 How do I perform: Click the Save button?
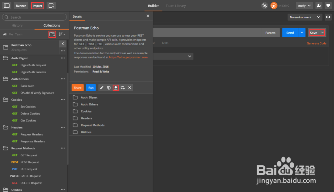click(x=314, y=33)
